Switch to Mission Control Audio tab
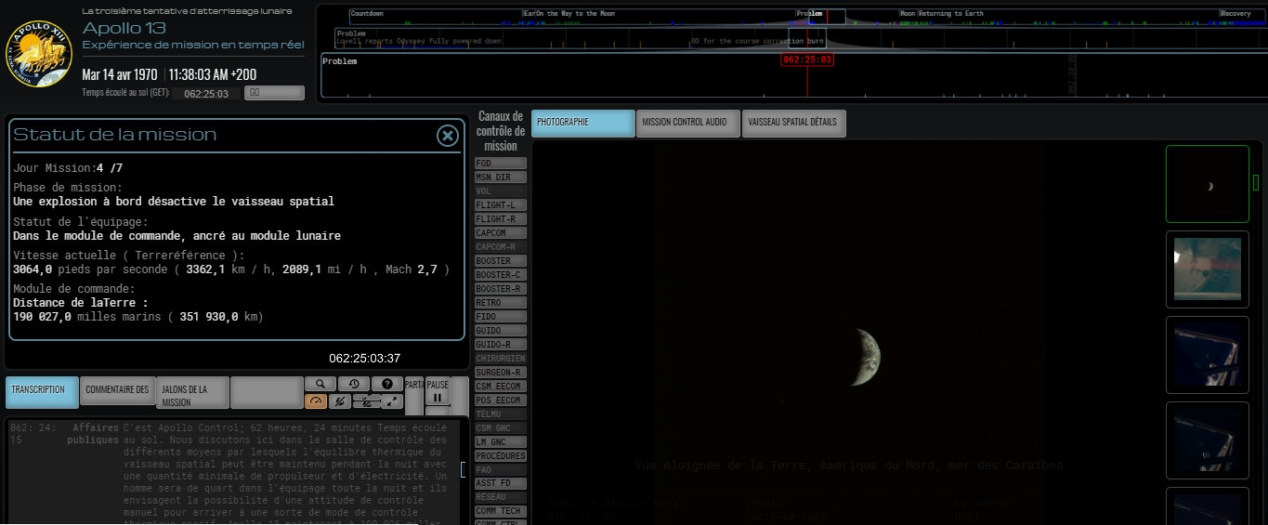The width and height of the screenshot is (1268, 525). (x=687, y=123)
